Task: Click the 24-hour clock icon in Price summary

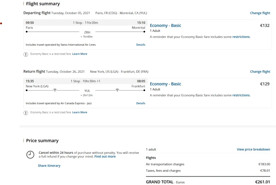Action: click(x=30, y=155)
